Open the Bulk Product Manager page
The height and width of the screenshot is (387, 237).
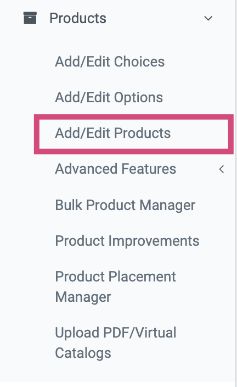pos(125,205)
